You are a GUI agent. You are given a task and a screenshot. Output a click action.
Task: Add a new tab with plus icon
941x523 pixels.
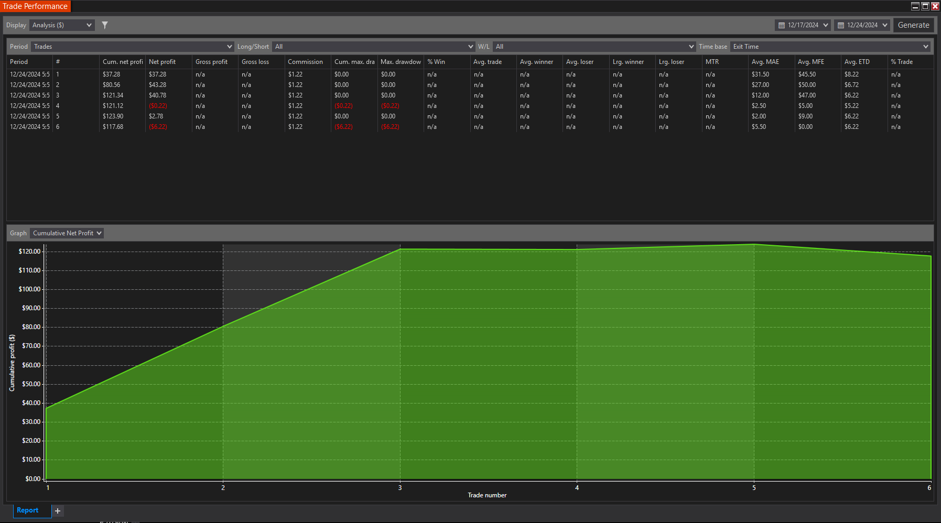tap(58, 511)
